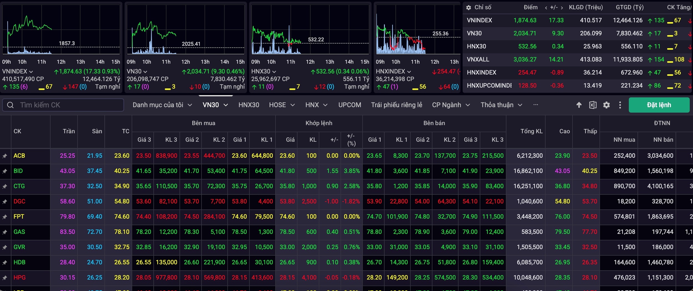Select the GVR ticker symbol

(x=19, y=247)
